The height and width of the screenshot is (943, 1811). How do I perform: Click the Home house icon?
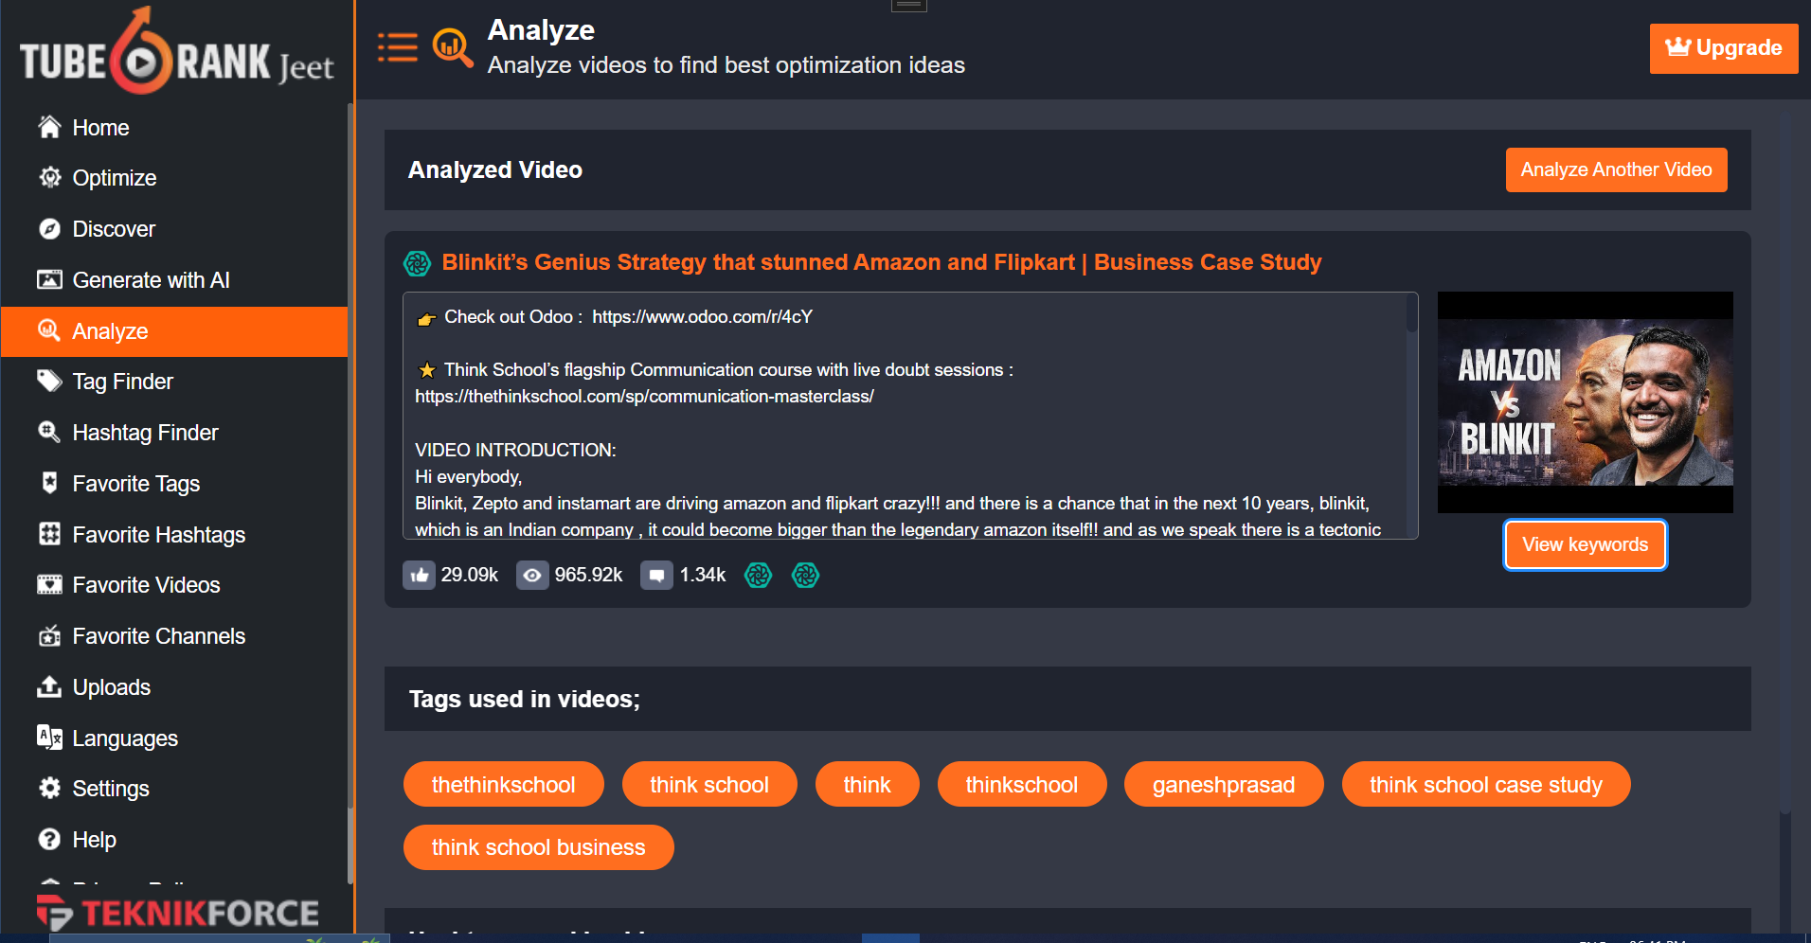49,127
